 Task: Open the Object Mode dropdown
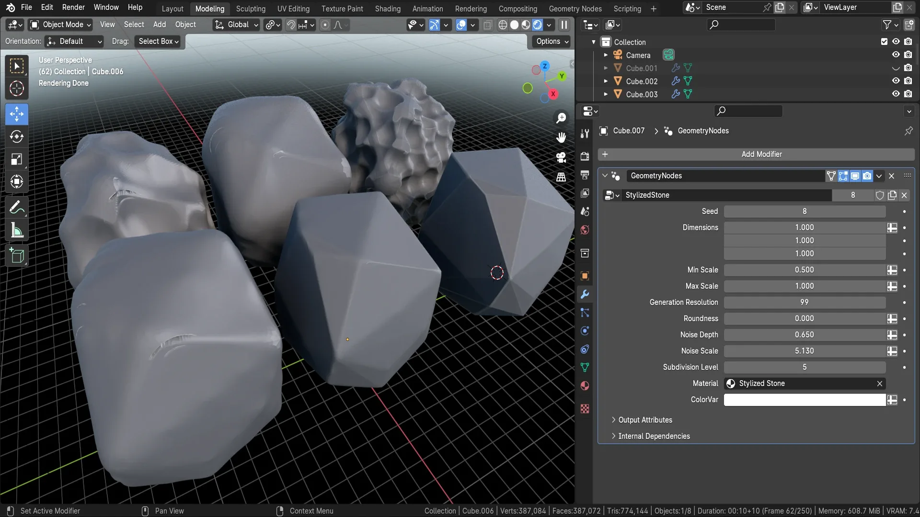coord(59,25)
